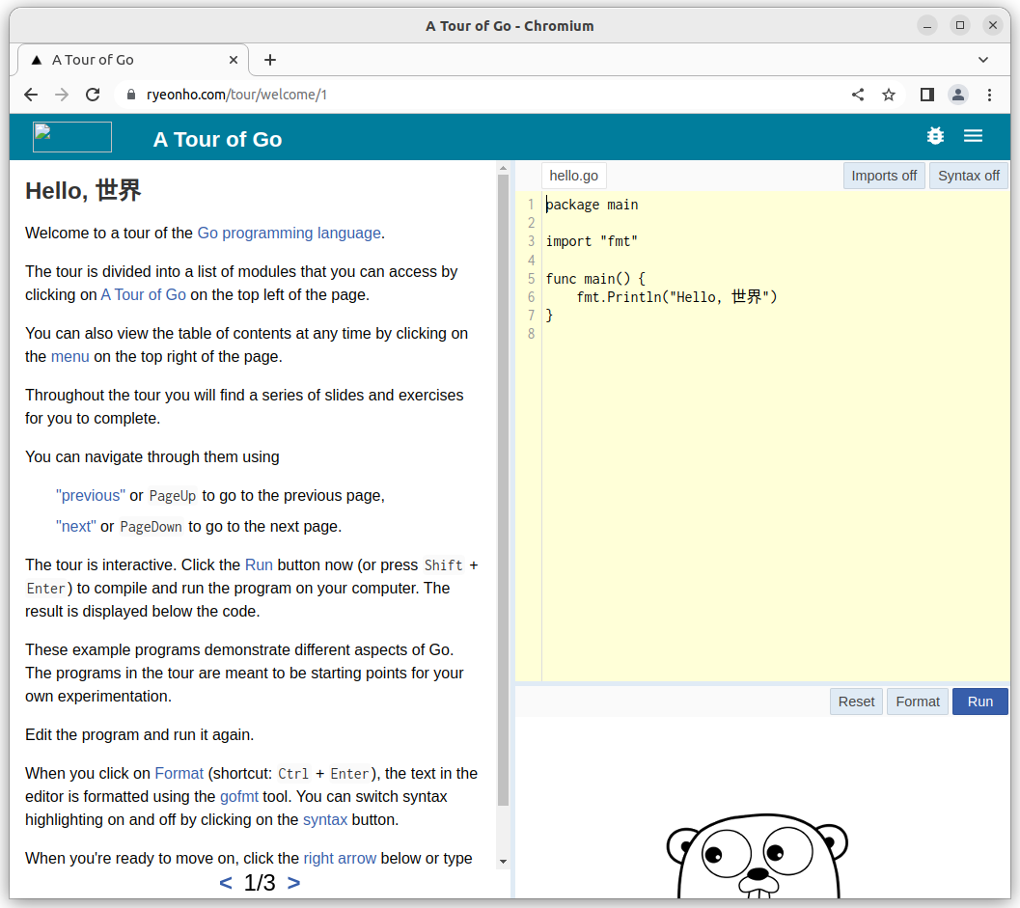This screenshot has width=1020, height=908.
Task: Click the A Tour of Go text link
Action: pos(143,294)
